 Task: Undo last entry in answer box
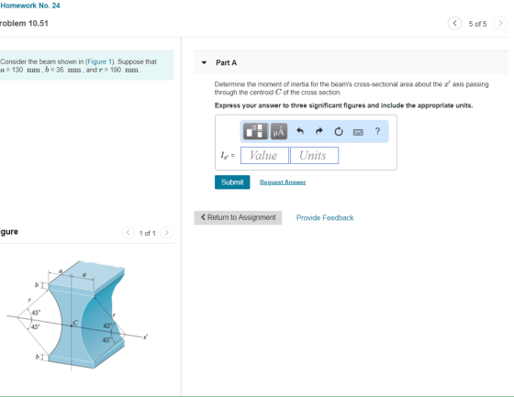tap(300, 131)
